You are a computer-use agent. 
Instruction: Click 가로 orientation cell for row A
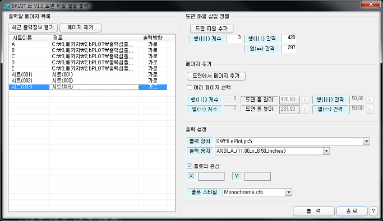click(x=153, y=44)
